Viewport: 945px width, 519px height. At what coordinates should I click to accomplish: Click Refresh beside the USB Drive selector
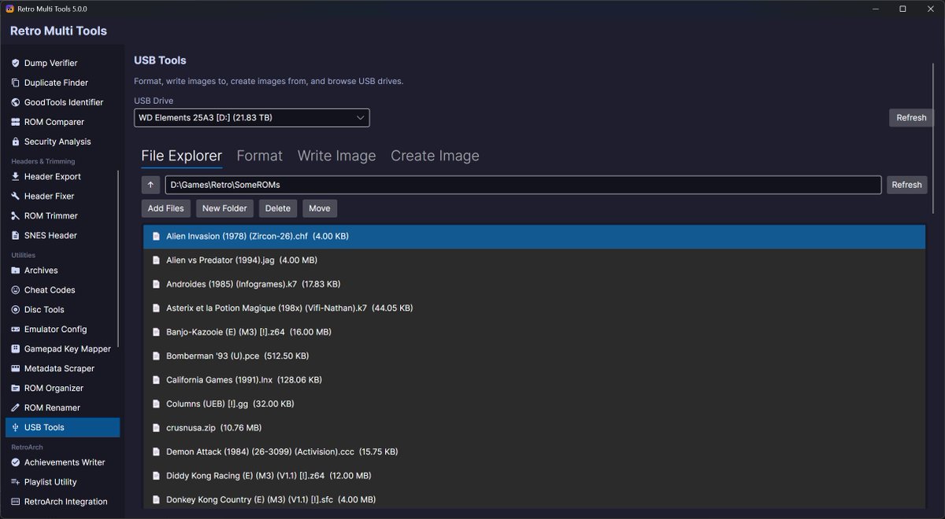911,118
